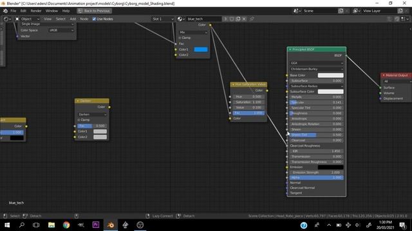Screen dimensions: 412x231
Task: Open the node editor Select menu
Action: pyautogui.click(x=61, y=19)
